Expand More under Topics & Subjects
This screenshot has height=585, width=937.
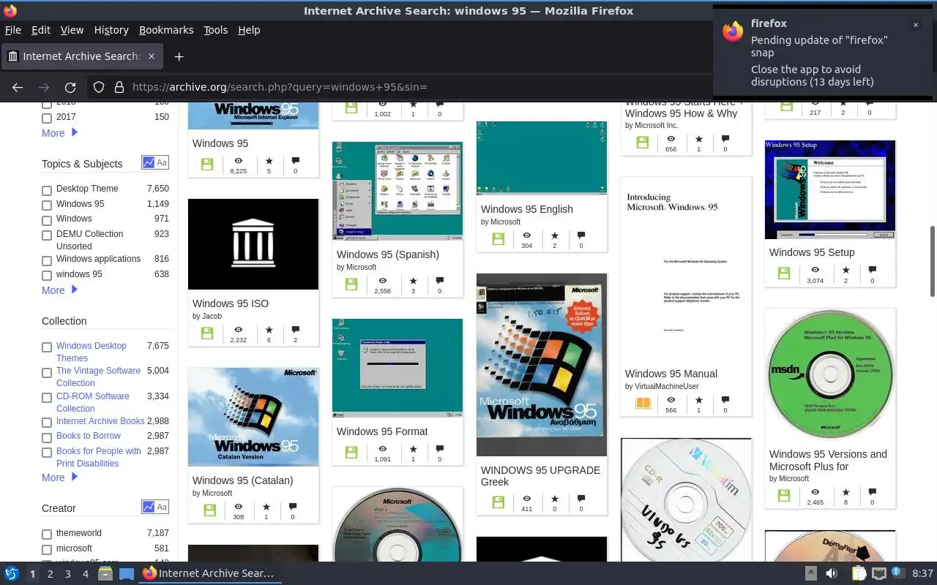[x=59, y=290]
